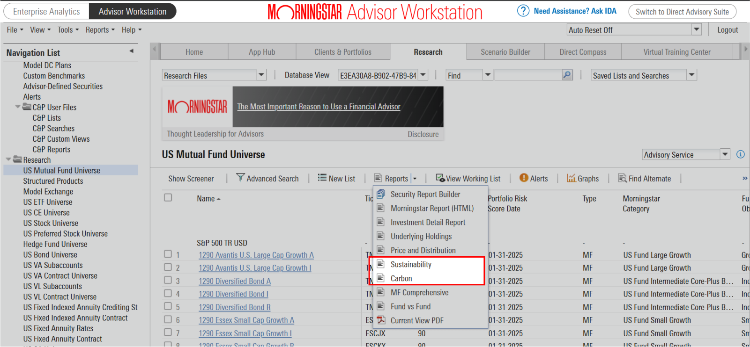Image resolution: width=750 pixels, height=347 pixels.
Task: Click the Advisory Service info icon
Action: pyautogui.click(x=740, y=154)
